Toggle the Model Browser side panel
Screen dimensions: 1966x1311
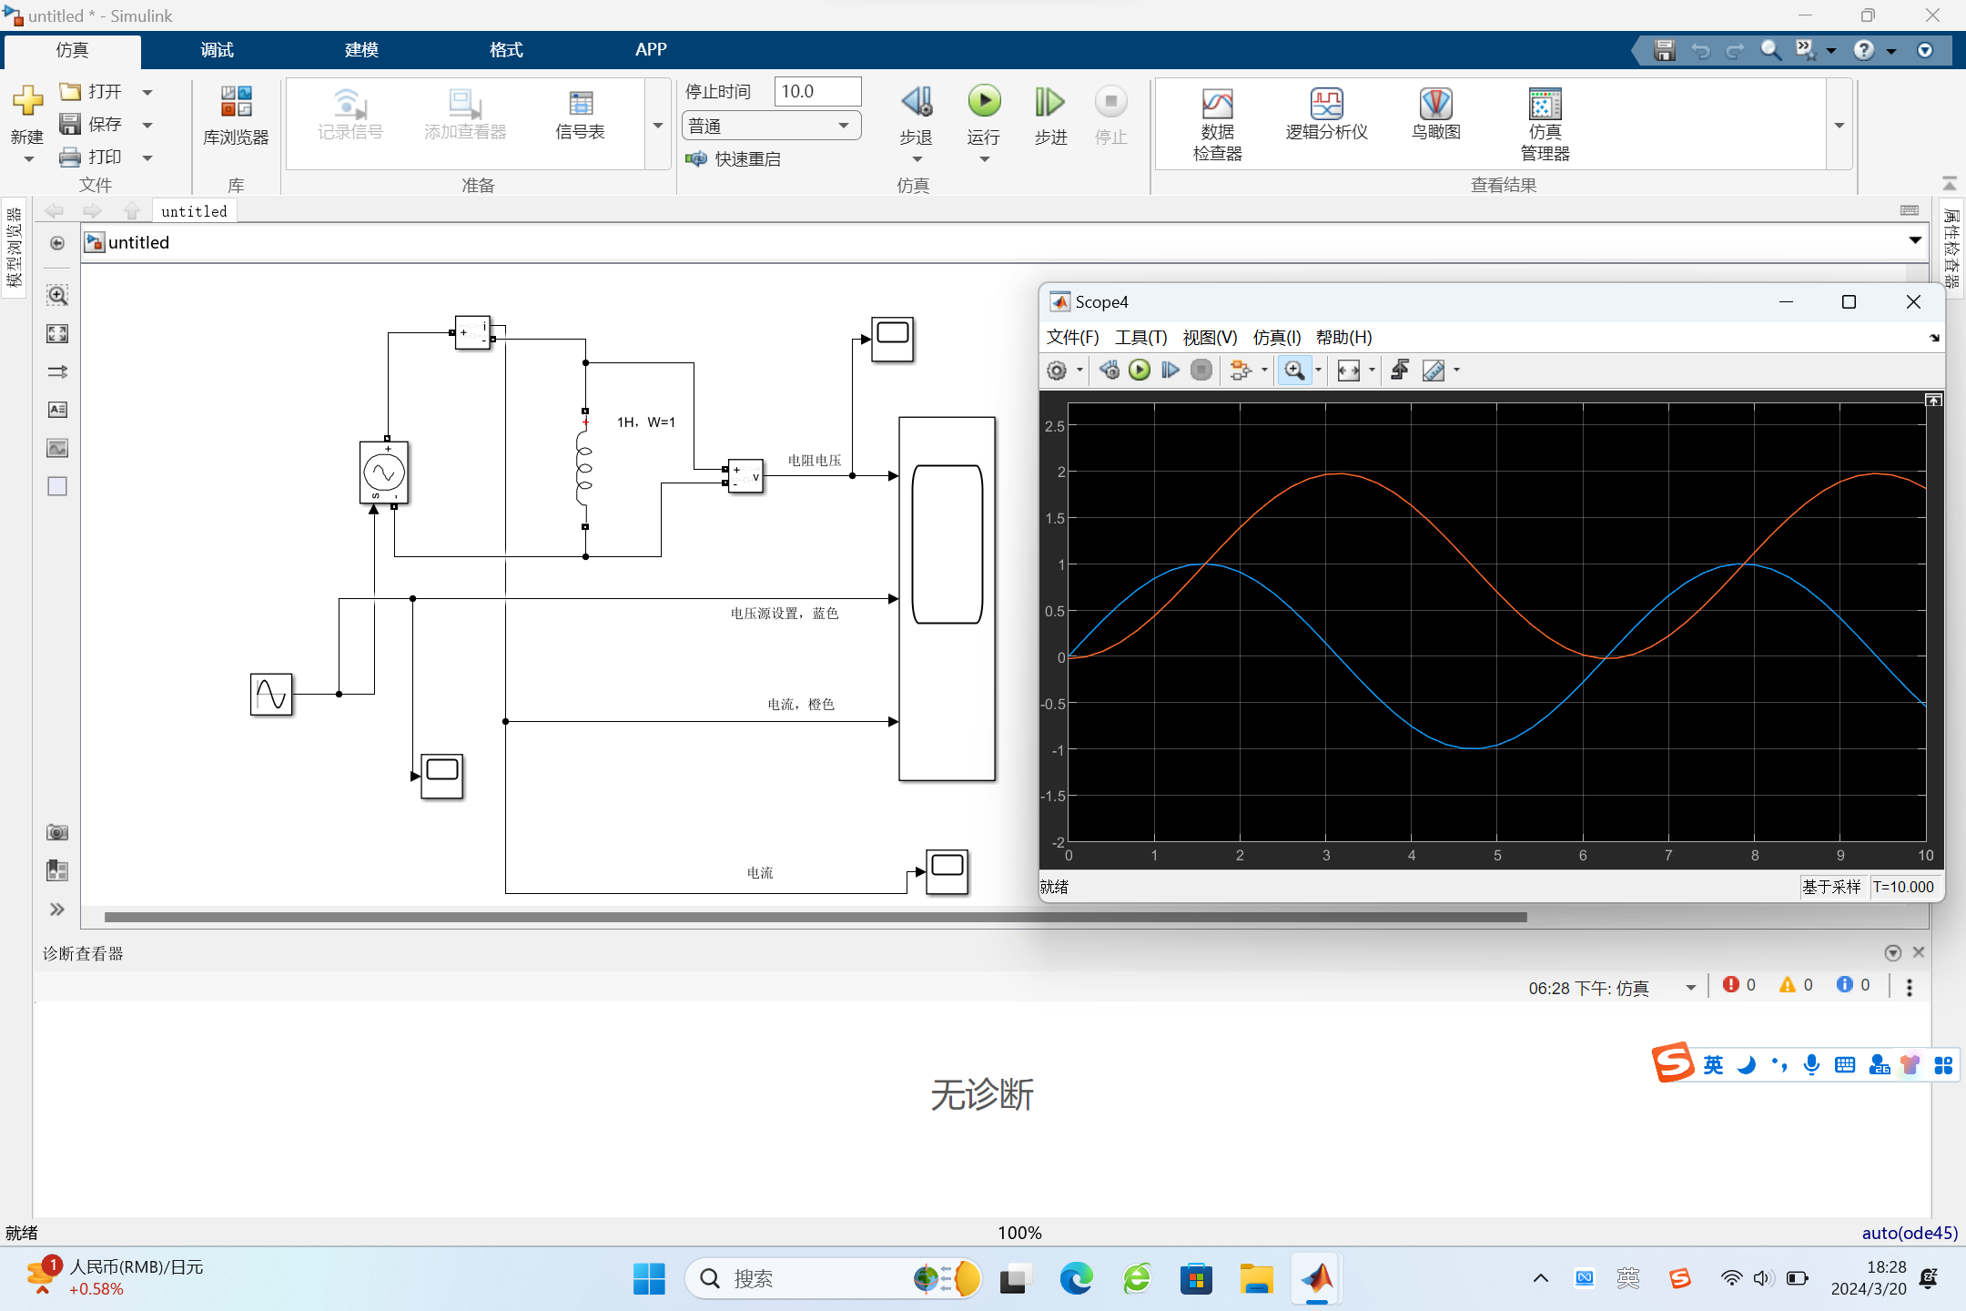(14, 247)
